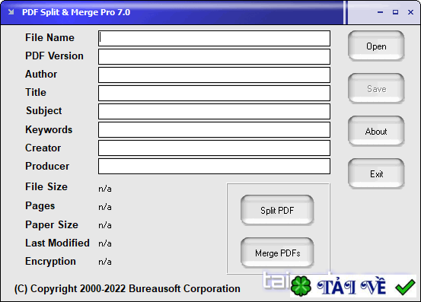Minimize the PDF Split & Merge window
The width and height of the screenshot is (421, 302).
point(380,12)
